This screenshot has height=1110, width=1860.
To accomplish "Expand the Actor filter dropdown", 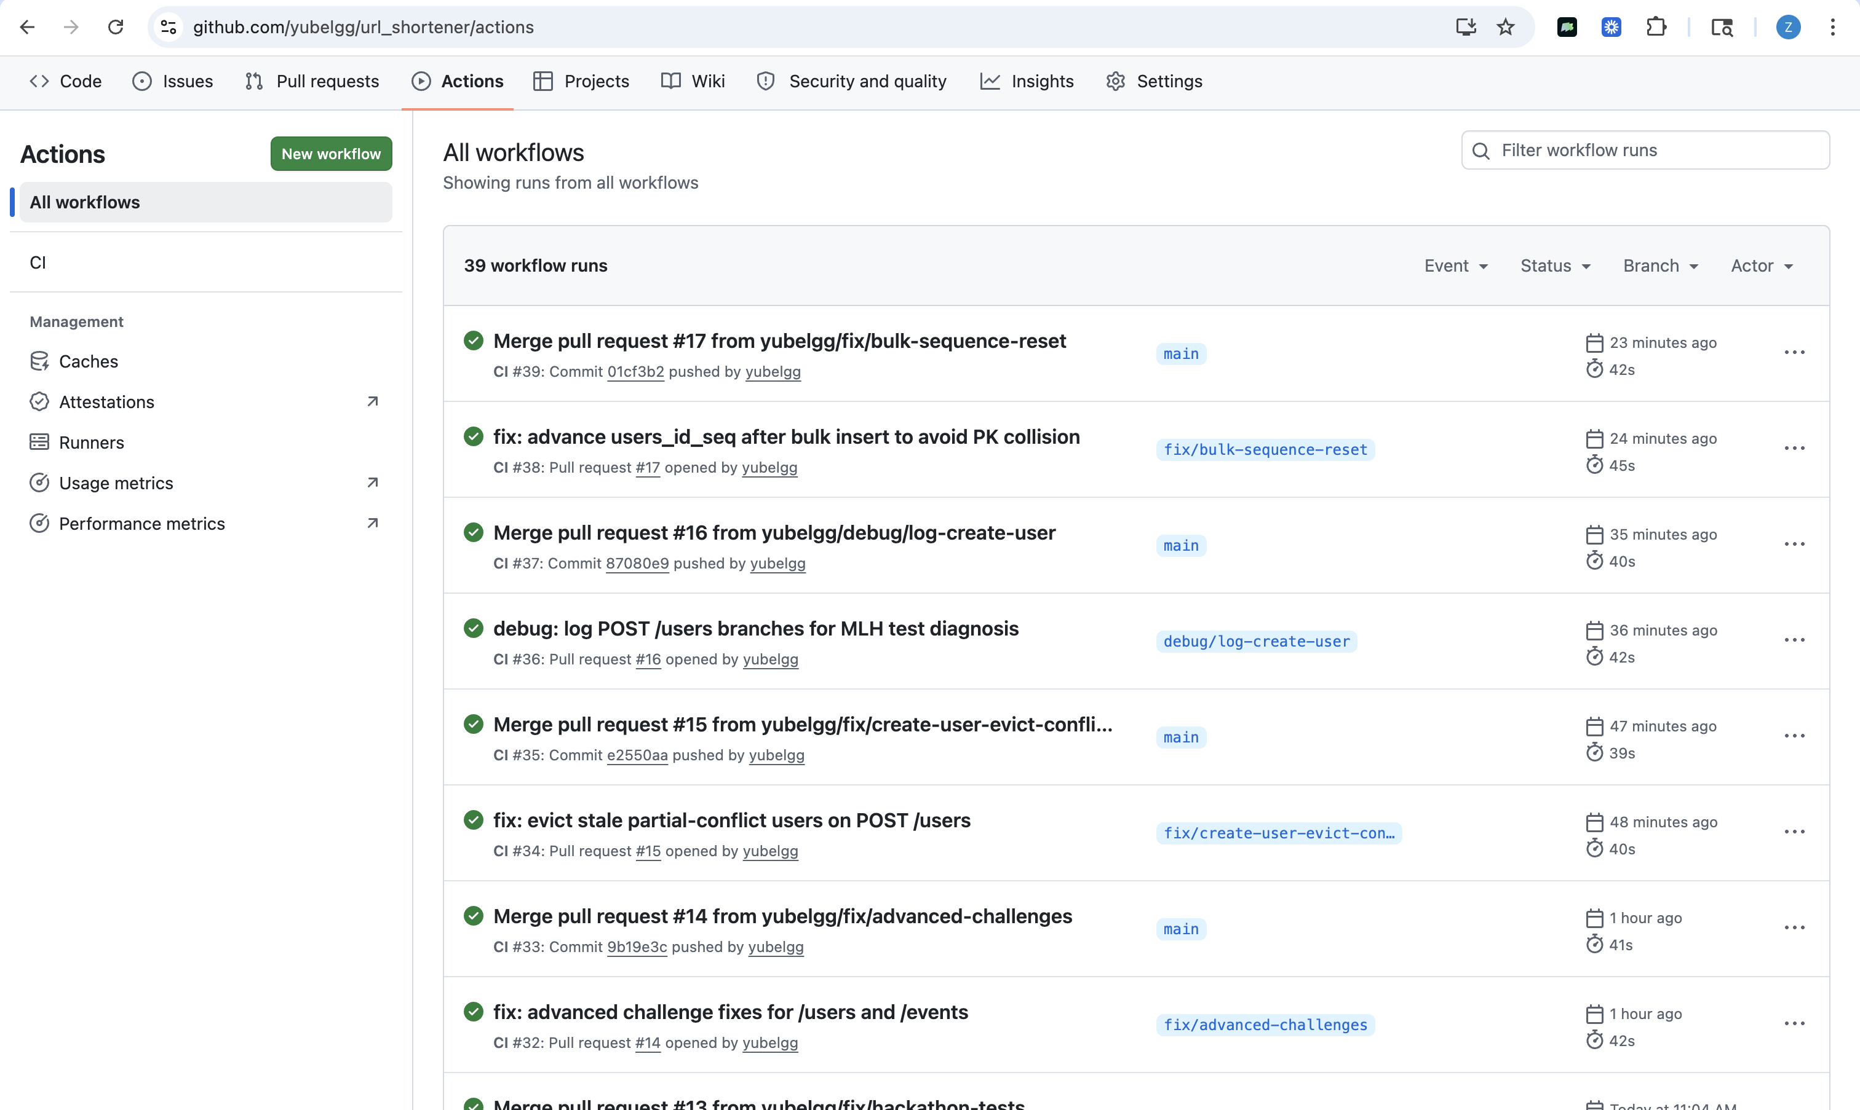I will click(x=1761, y=266).
